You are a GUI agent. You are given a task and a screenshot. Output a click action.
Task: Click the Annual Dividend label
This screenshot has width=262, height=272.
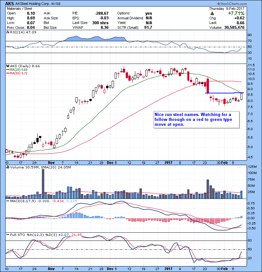pyautogui.click(x=130, y=18)
